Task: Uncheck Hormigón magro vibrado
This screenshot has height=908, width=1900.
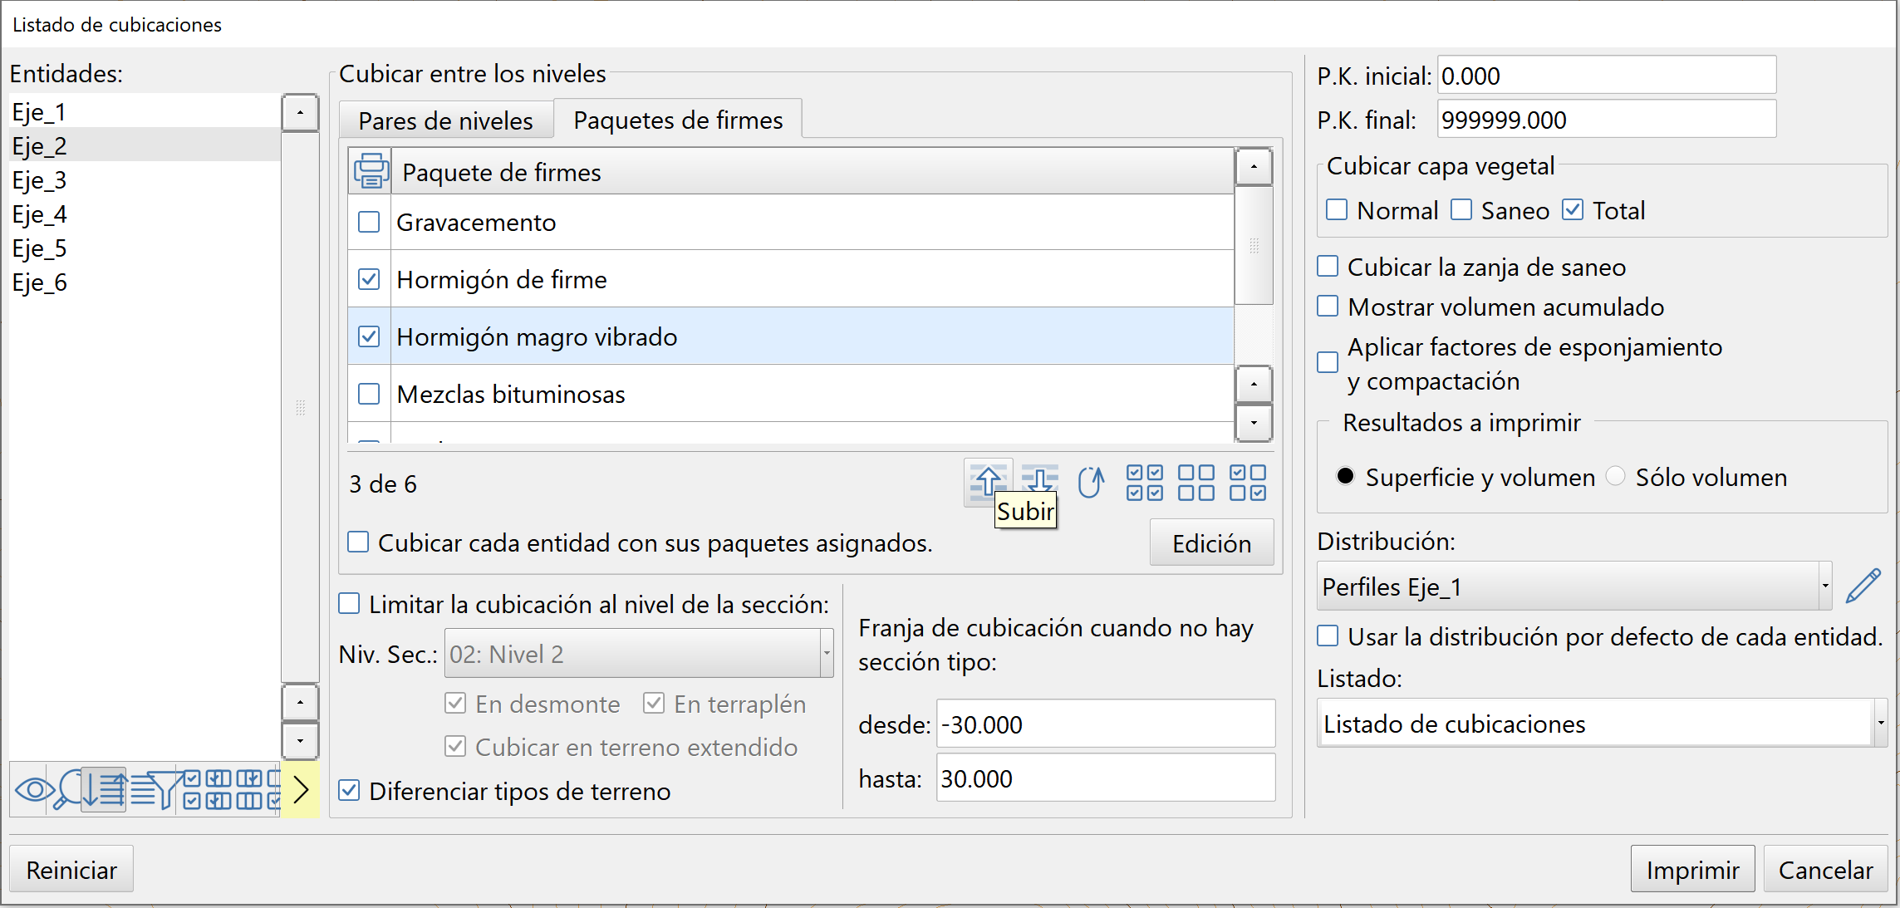Action: pyautogui.click(x=369, y=336)
